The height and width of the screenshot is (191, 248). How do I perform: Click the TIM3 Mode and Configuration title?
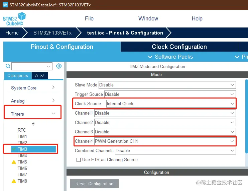tap(157, 66)
